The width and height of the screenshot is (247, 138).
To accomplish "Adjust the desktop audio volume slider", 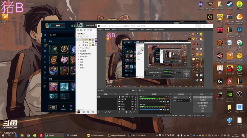I will point(151,110).
